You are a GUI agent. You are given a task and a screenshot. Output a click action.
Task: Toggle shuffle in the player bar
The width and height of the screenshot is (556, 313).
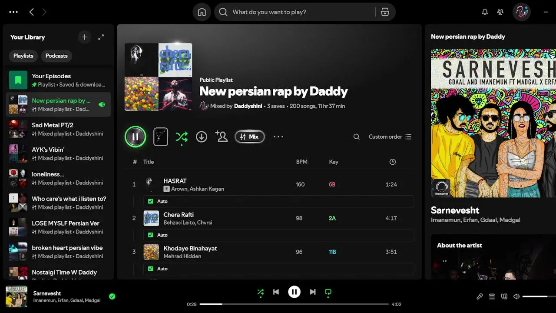[x=260, y=292]
